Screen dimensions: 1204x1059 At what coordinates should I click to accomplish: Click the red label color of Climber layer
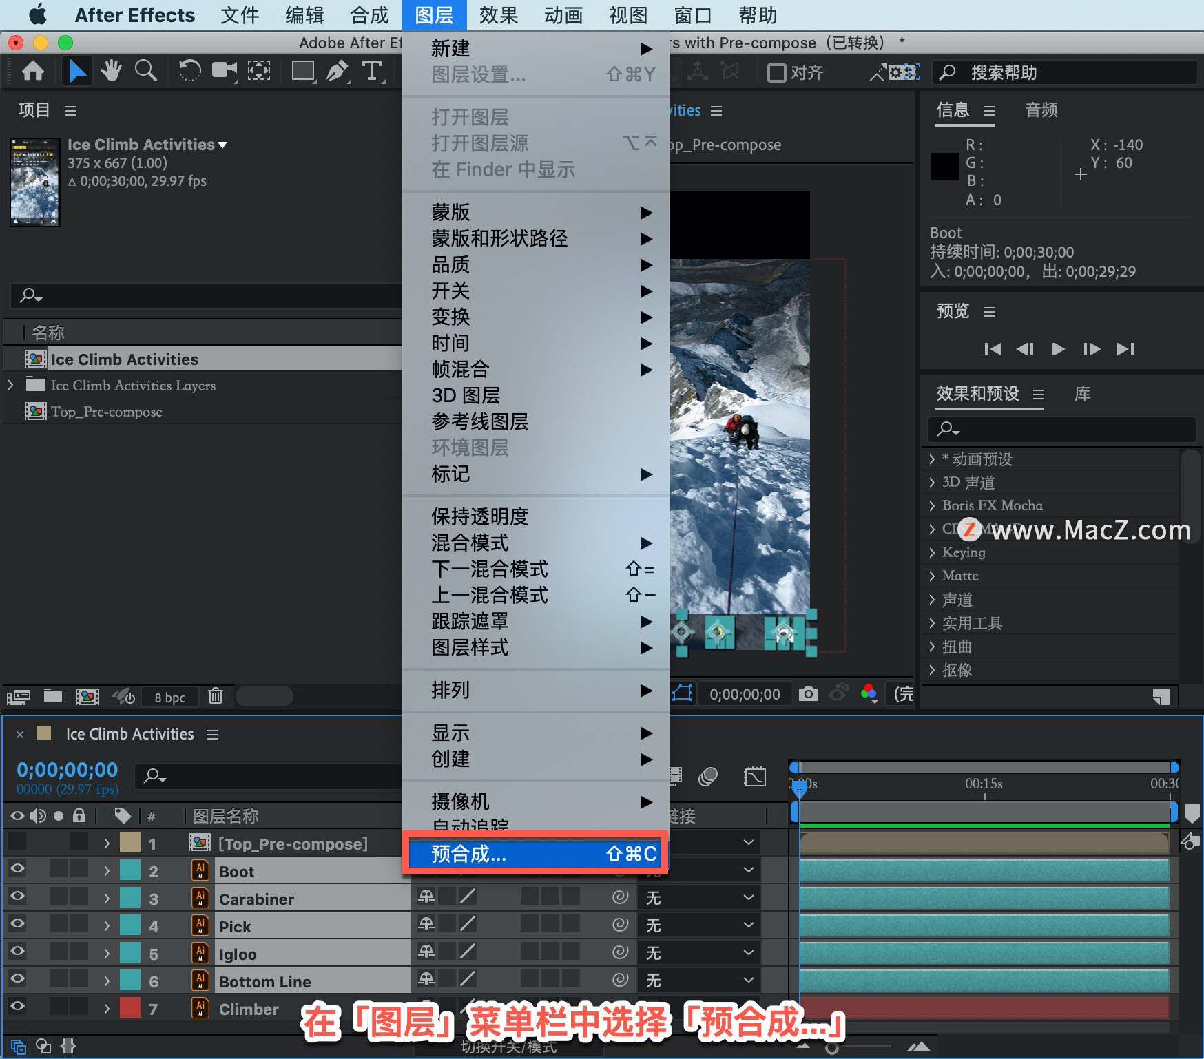[130, 1008]
